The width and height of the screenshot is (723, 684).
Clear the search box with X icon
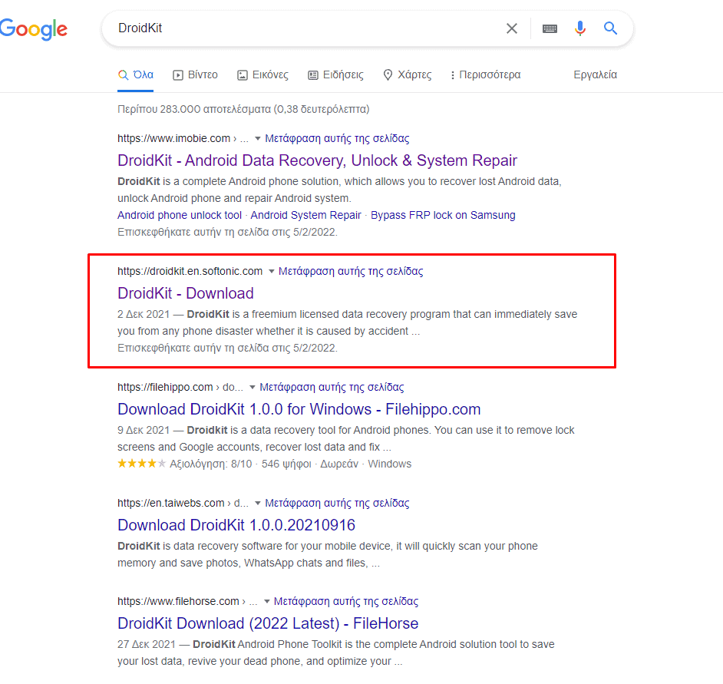click(x=512, y=28)
